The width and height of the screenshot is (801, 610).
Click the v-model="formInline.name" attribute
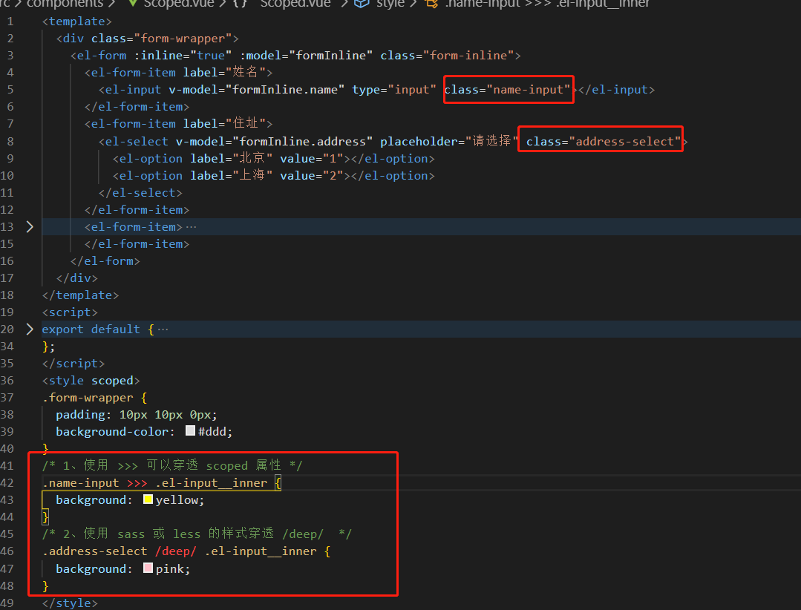(x=257, y=90)
